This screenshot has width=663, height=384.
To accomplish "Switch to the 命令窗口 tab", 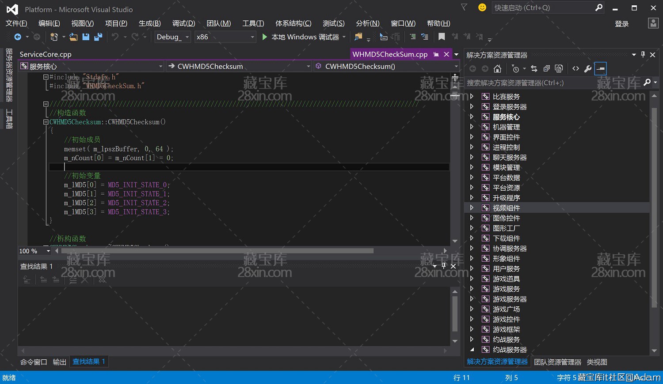I will click(x=34, y=362).
